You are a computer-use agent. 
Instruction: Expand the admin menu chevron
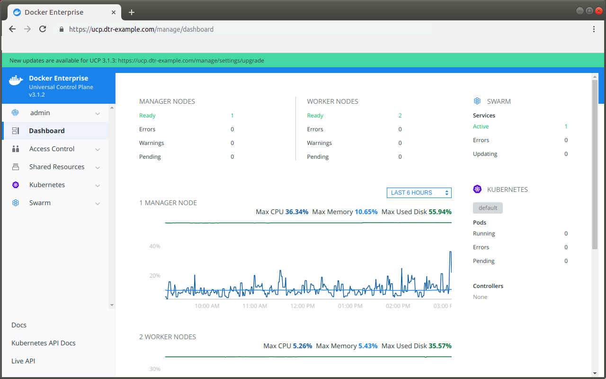pyautogui.click(x=98, y=113)
